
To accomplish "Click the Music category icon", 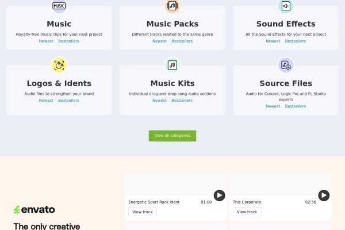I will 59,6.
